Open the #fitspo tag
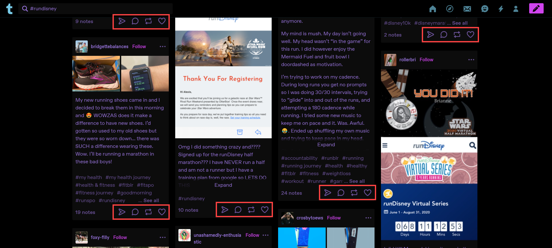 click(x=145, y=185)
